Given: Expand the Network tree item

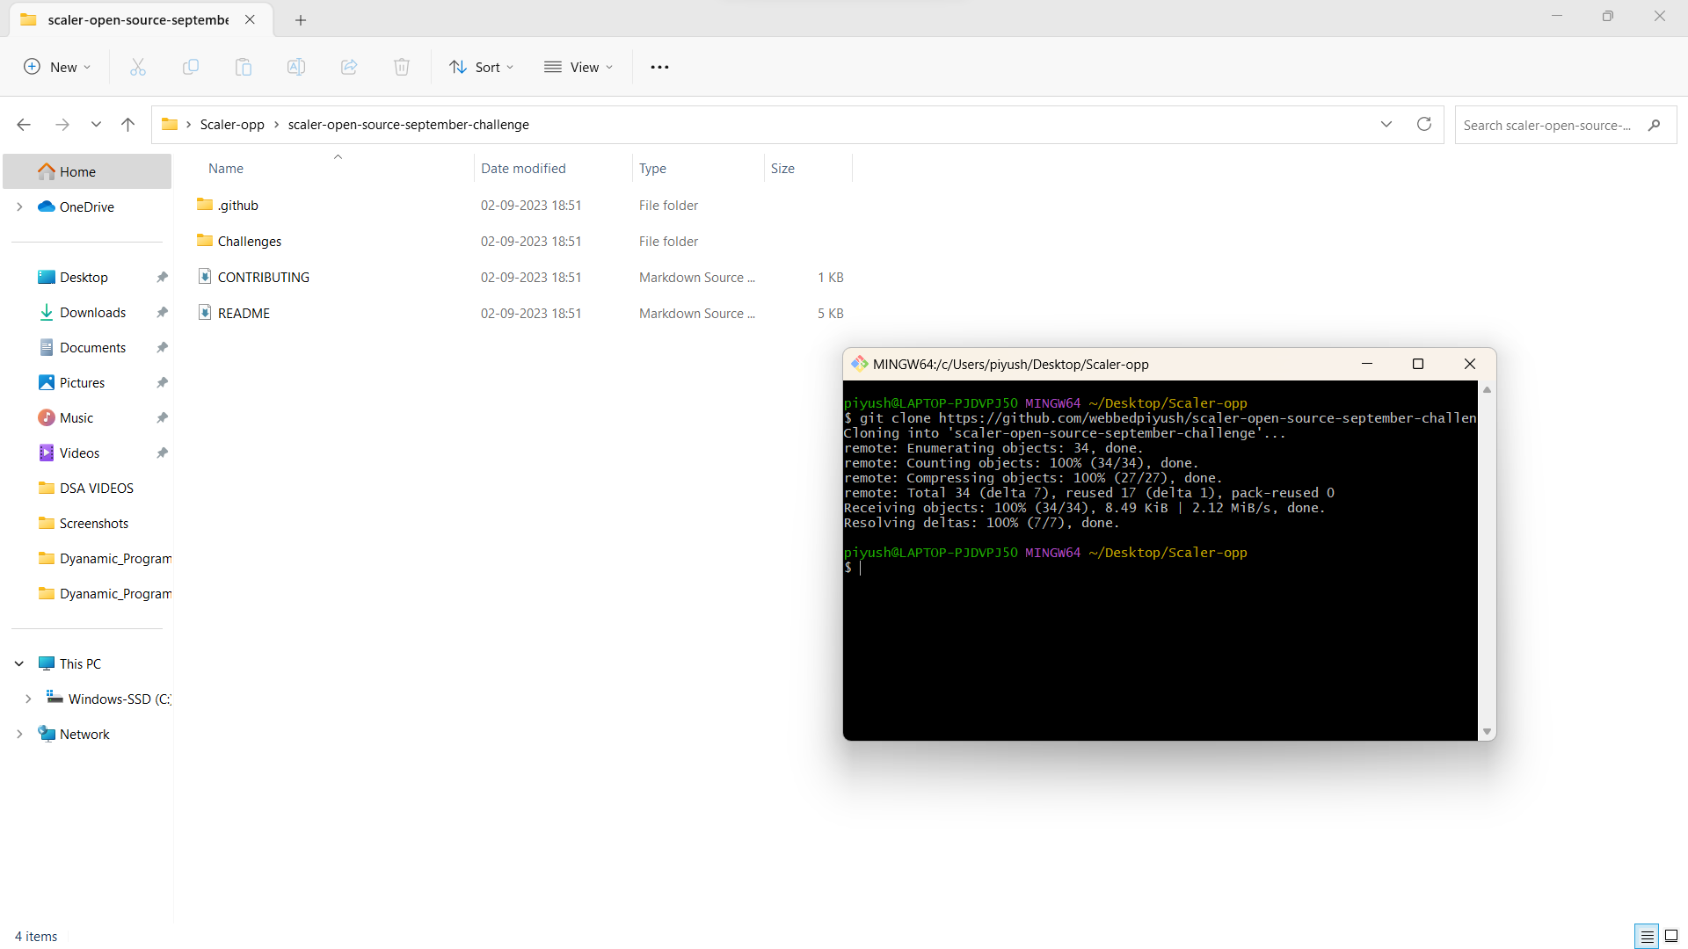Looking at the screenshot, I should [x=19, y=734].
